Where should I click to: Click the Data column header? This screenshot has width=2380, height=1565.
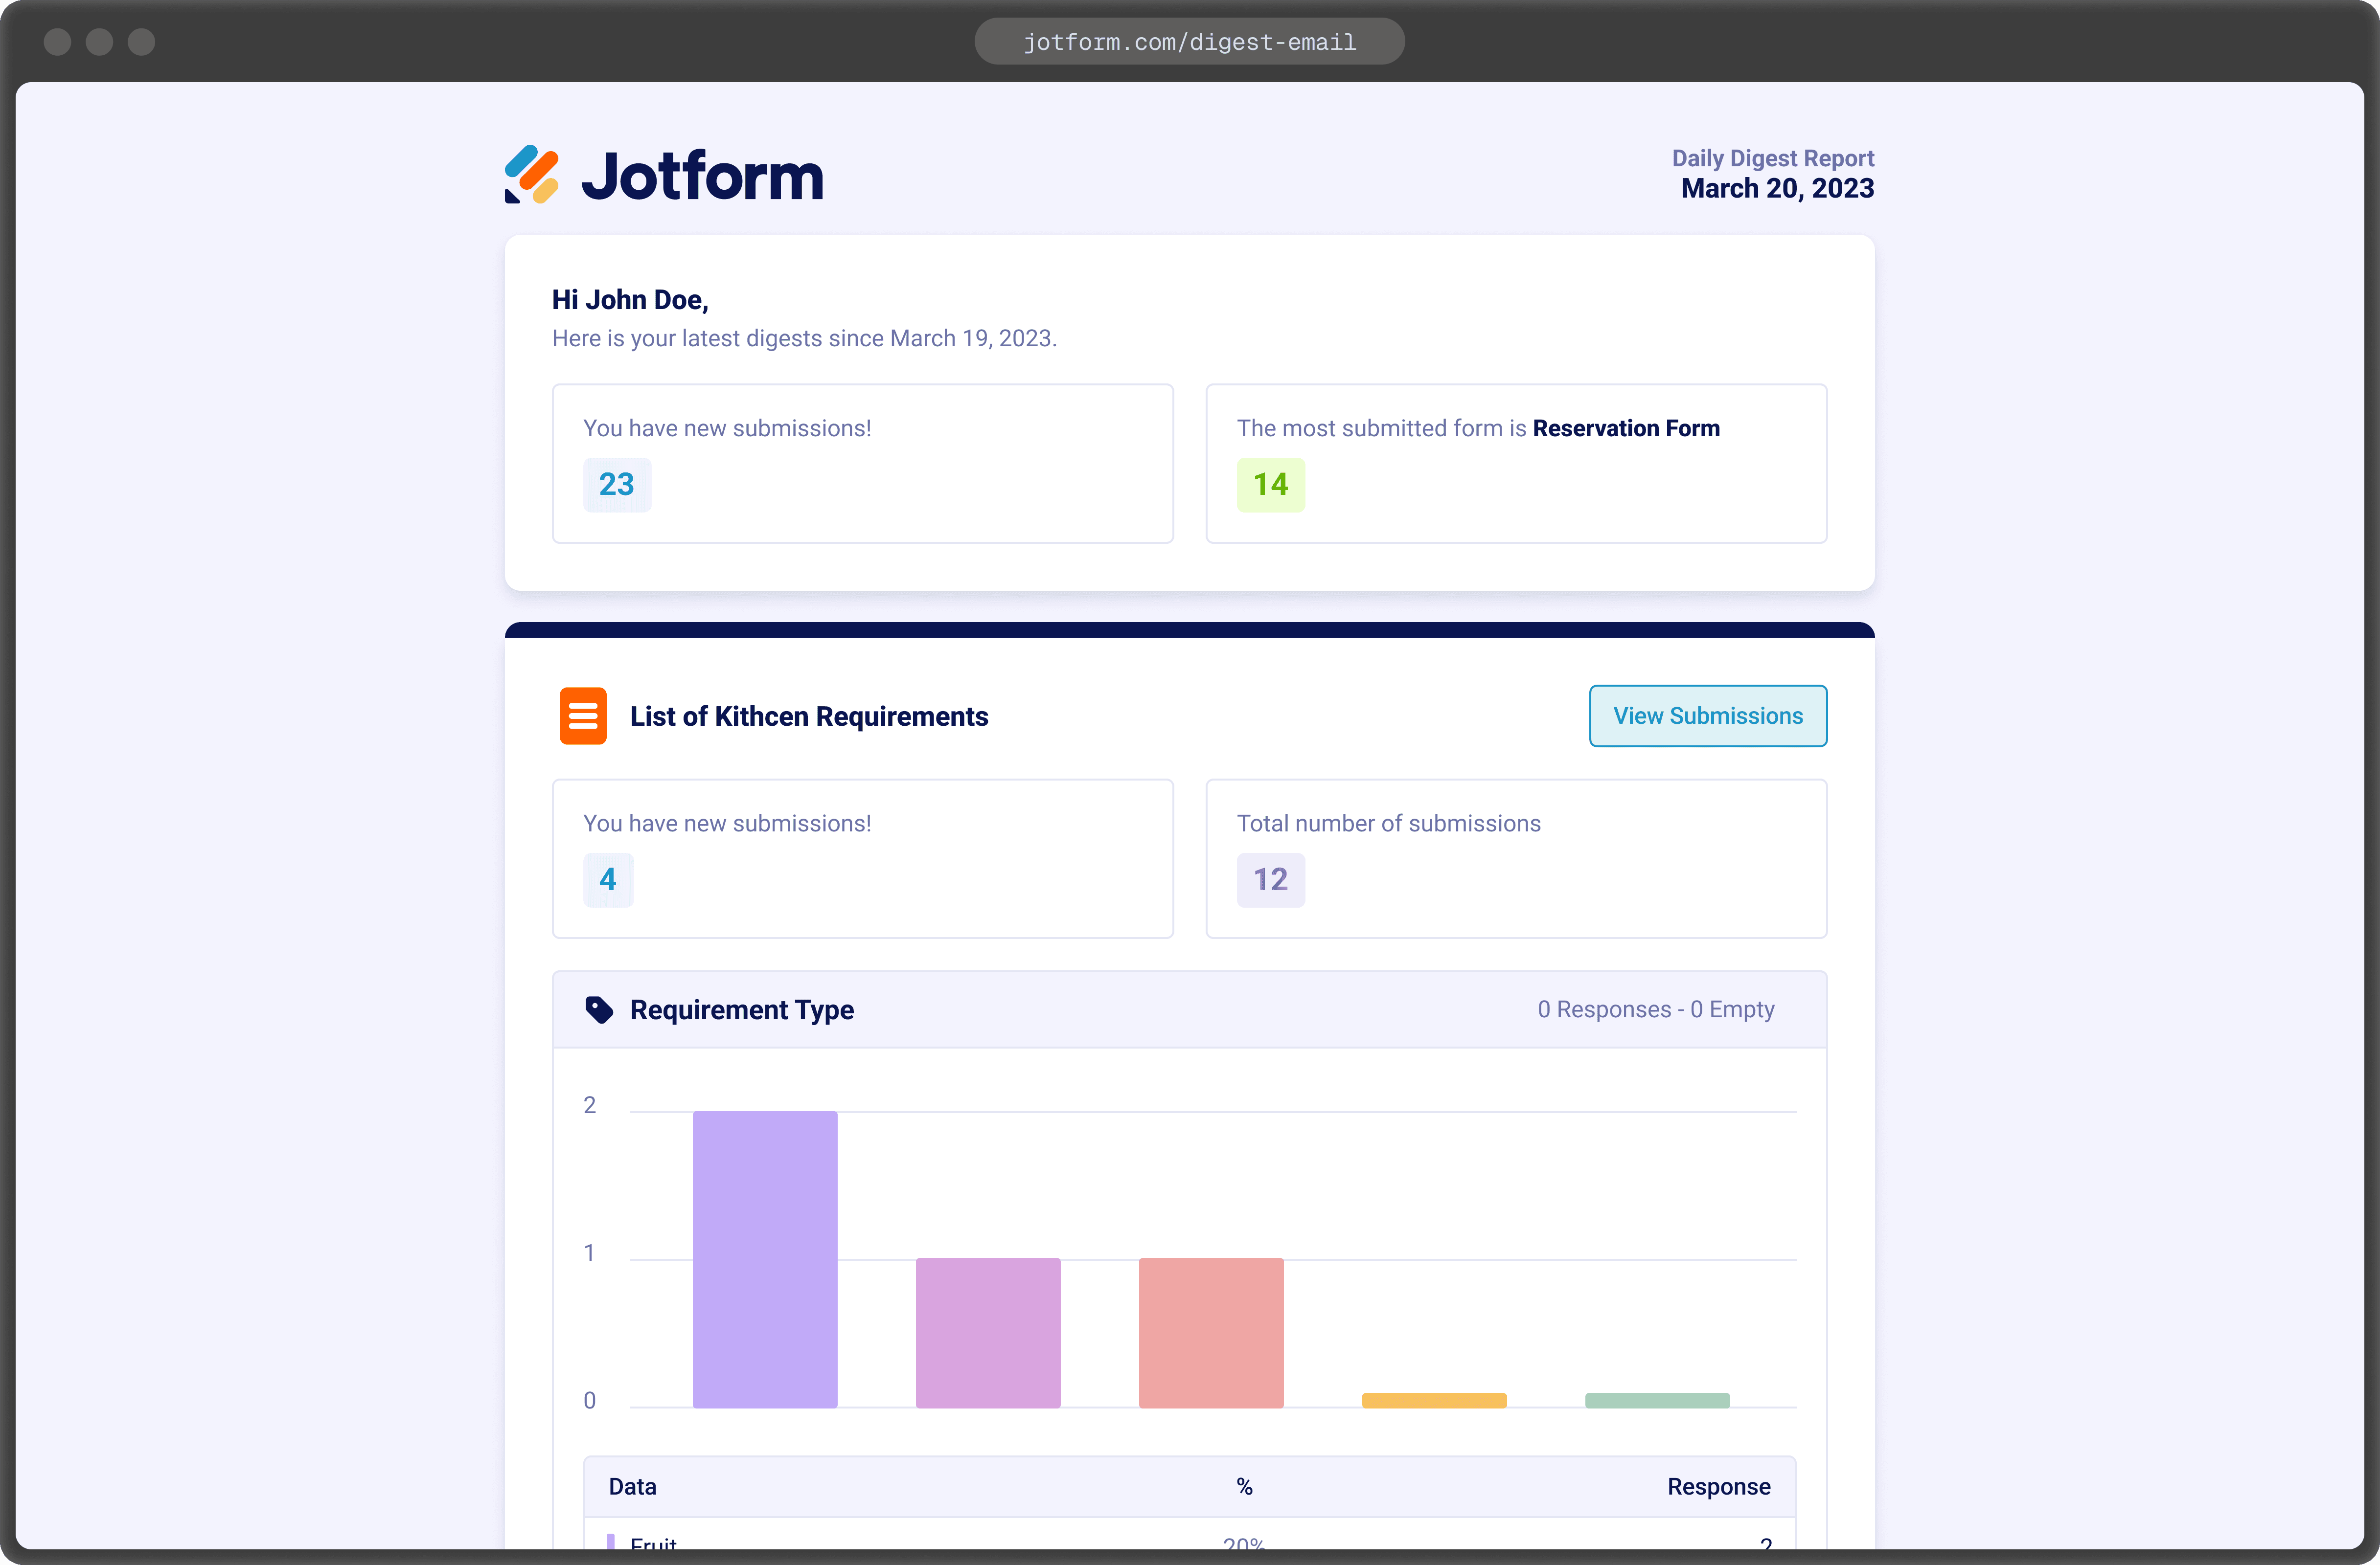tap(633, 1486)
